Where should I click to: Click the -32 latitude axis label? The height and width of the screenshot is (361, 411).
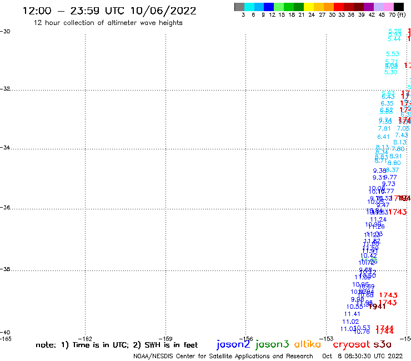5,89
